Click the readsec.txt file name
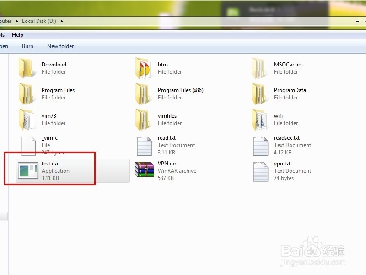Viewport: 366px width, 275px height. point(287,138)
